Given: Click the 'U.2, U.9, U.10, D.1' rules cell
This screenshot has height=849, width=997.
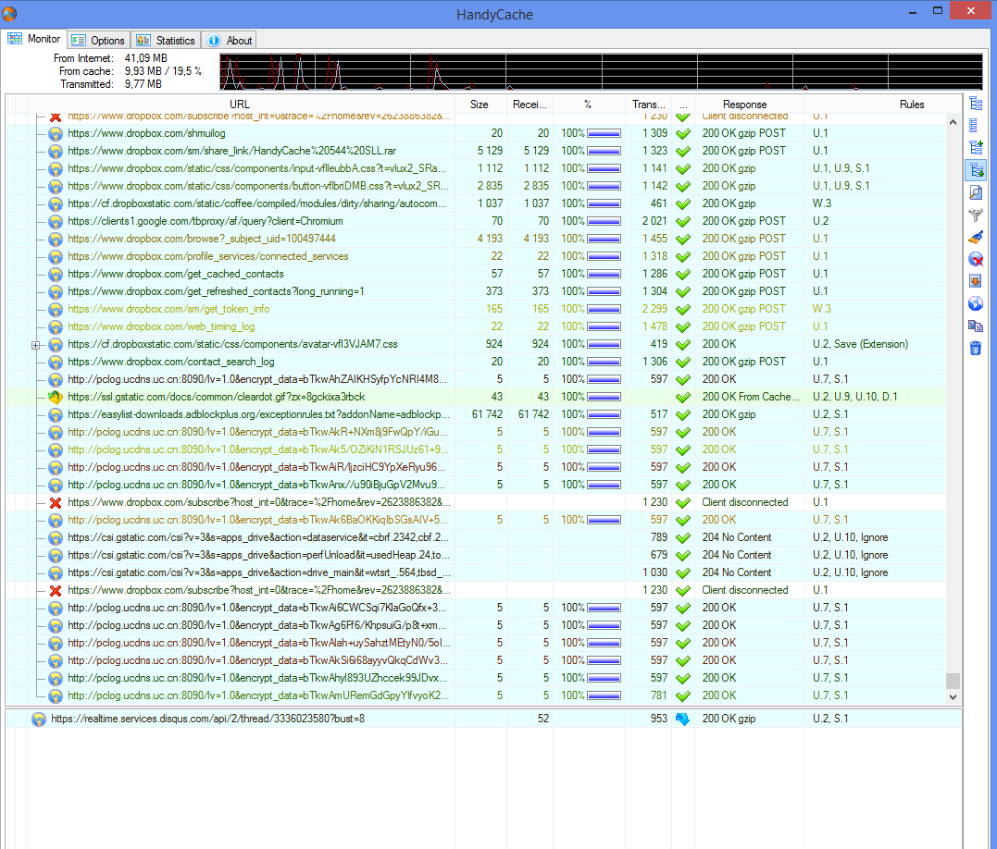Looking at the screenshot, I should point(855,396).
